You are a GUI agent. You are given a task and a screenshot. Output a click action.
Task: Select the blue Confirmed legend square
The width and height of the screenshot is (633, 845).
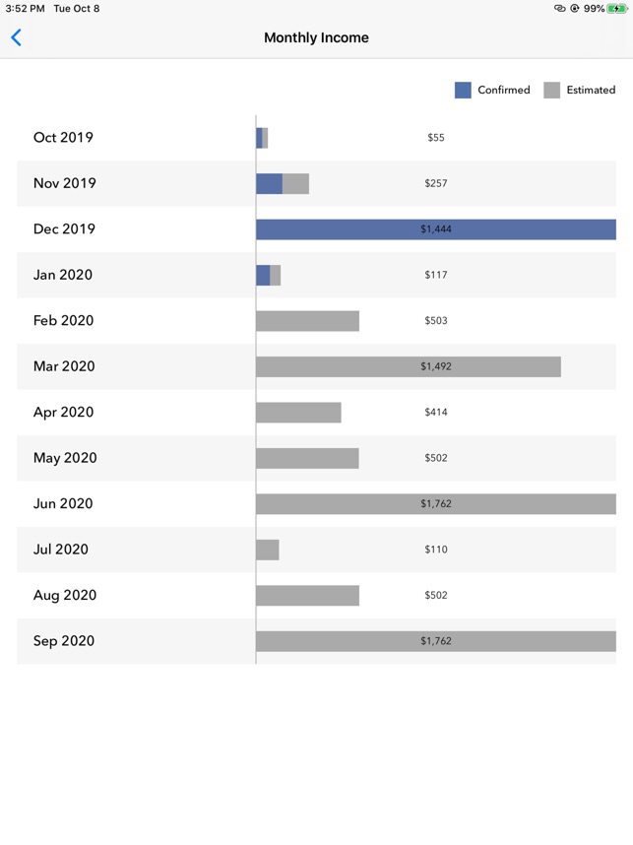point(459,90)
